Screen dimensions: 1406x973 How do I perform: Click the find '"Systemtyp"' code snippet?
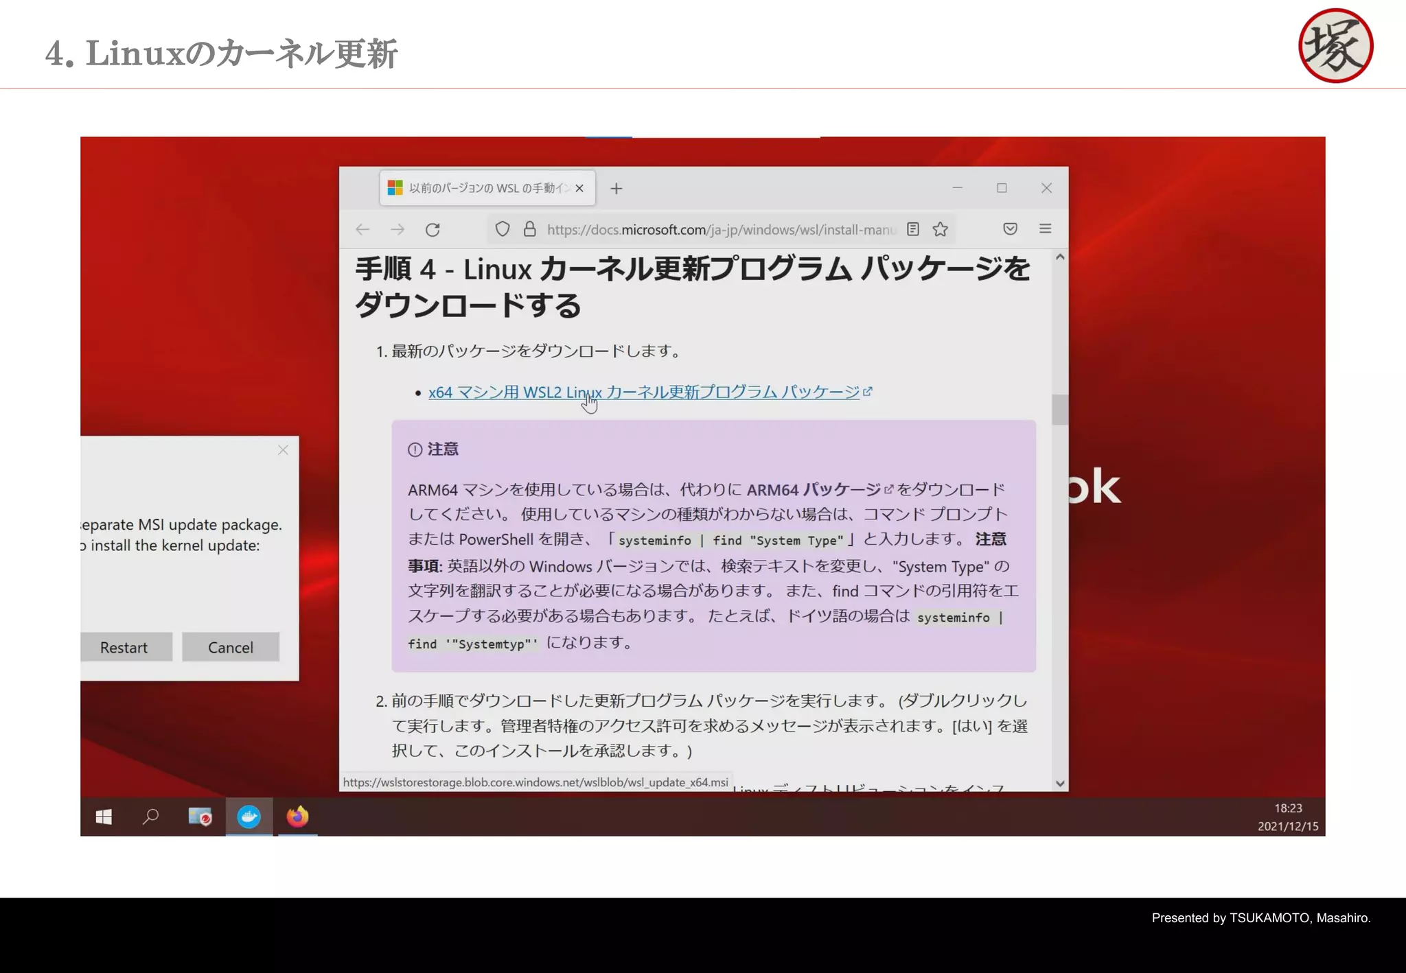[x=472, y=644]
